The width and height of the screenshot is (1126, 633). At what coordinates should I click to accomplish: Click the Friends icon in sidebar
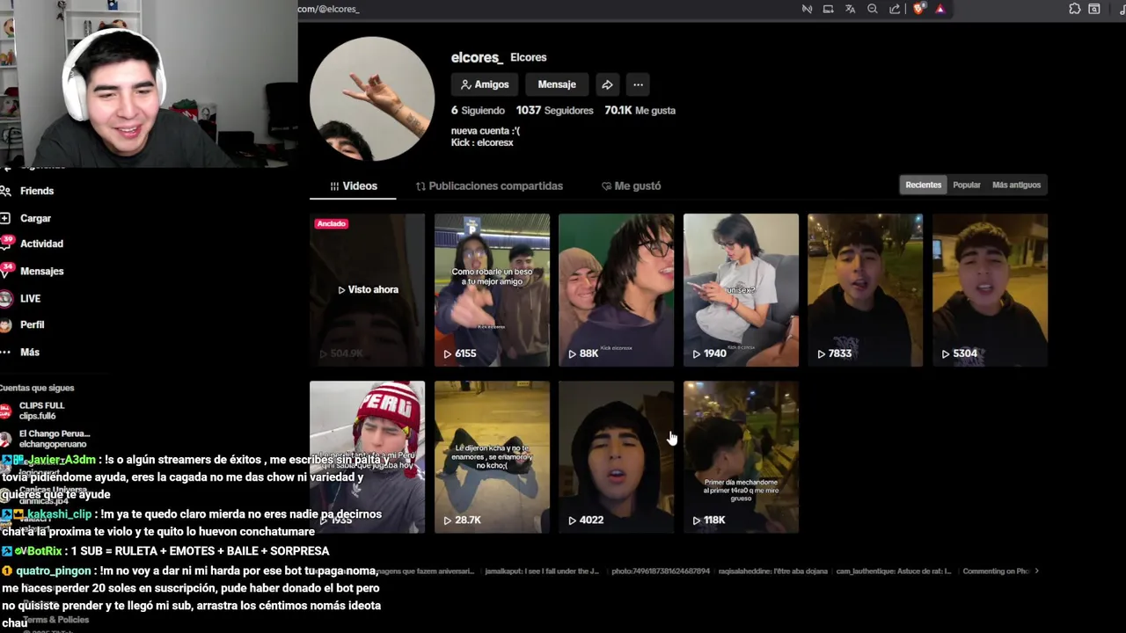click(5, 191)
